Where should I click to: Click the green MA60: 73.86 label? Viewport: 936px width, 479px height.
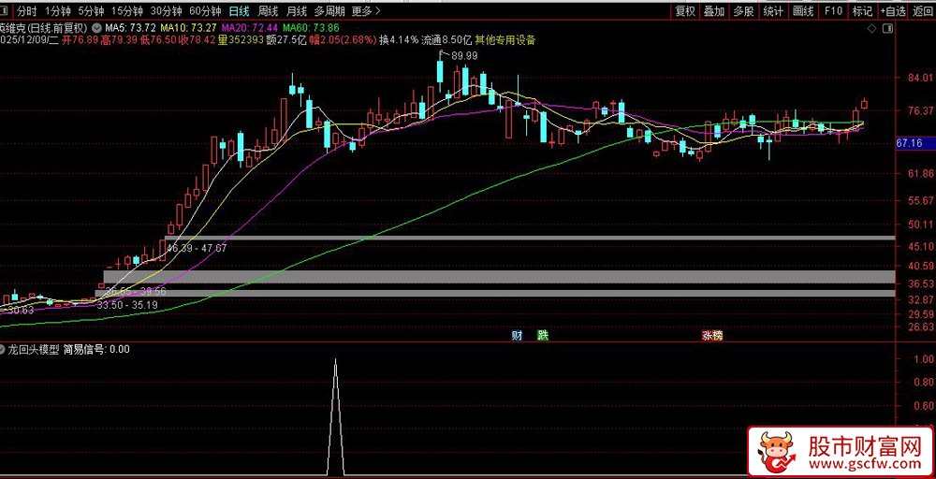[311, 28]
